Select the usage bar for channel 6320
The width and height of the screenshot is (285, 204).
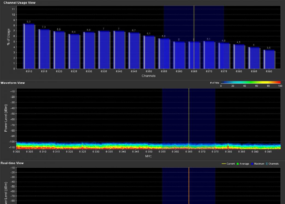click(59, 50)
